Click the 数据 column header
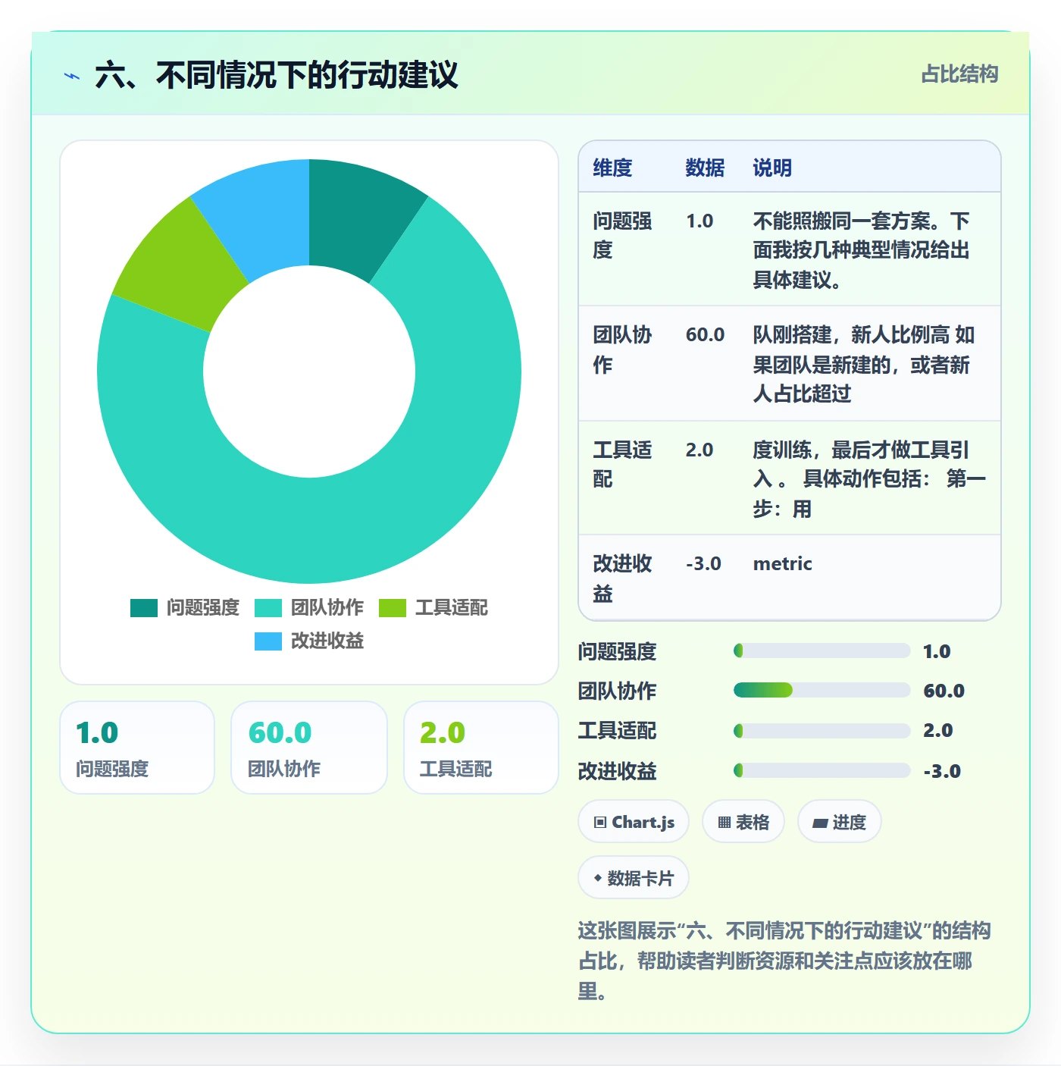This screenshot has width=1061, height=1066. tap(705, 168)
